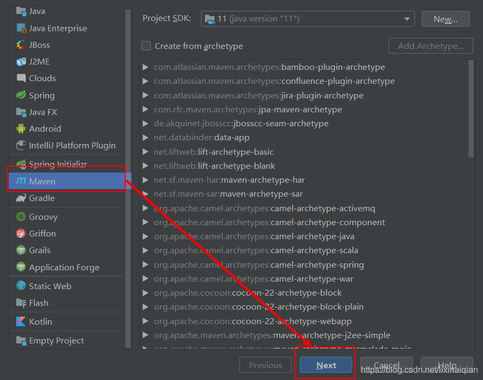Screen dimensions: 483x380
Task: Select Empty Project label
Action: pos(56,341)
